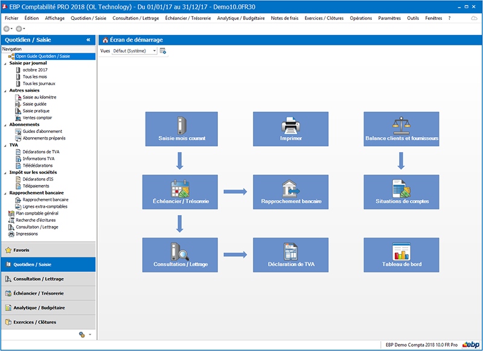Open the Déclaration de TVA tile
The image size is (483, 351).
(290, 255)
